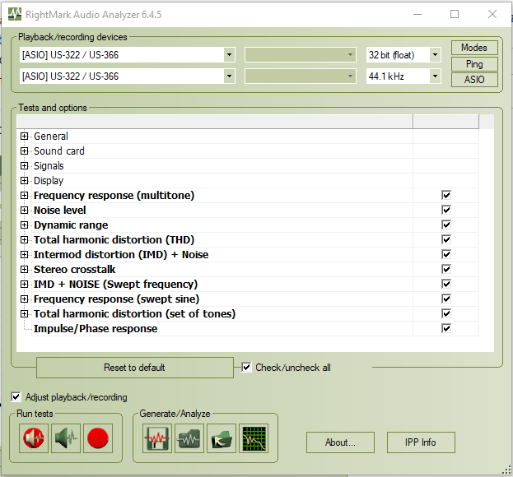513x477 pixels.
Task: Toggle IMD + NOISE (Swept frequency) checkbox
Action: click(x=446, y=284)
